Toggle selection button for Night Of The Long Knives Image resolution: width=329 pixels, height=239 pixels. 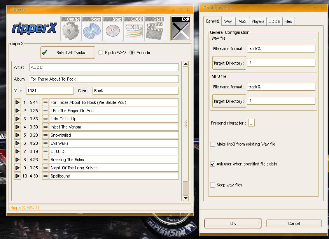pyautogui.click(x=45, y=168)
